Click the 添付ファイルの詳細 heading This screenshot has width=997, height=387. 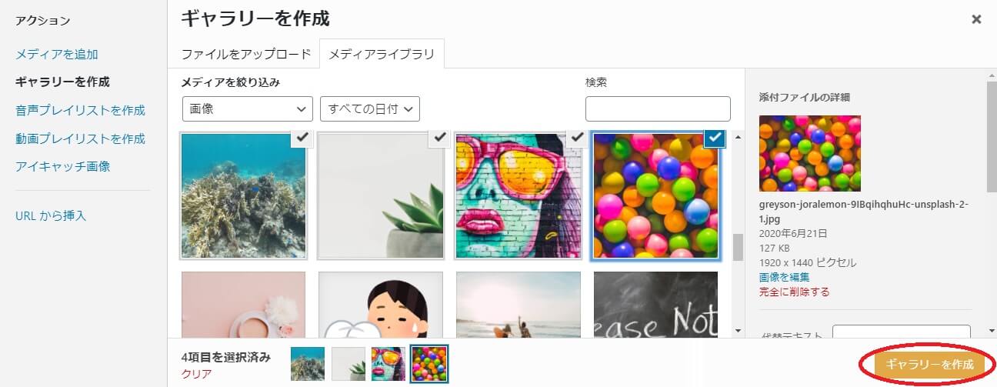(x=804, y=97)
